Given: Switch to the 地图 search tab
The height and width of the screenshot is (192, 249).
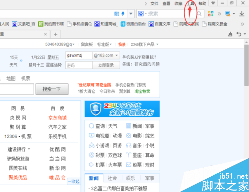Looking at the screenshot, I should tap(11, 78).
